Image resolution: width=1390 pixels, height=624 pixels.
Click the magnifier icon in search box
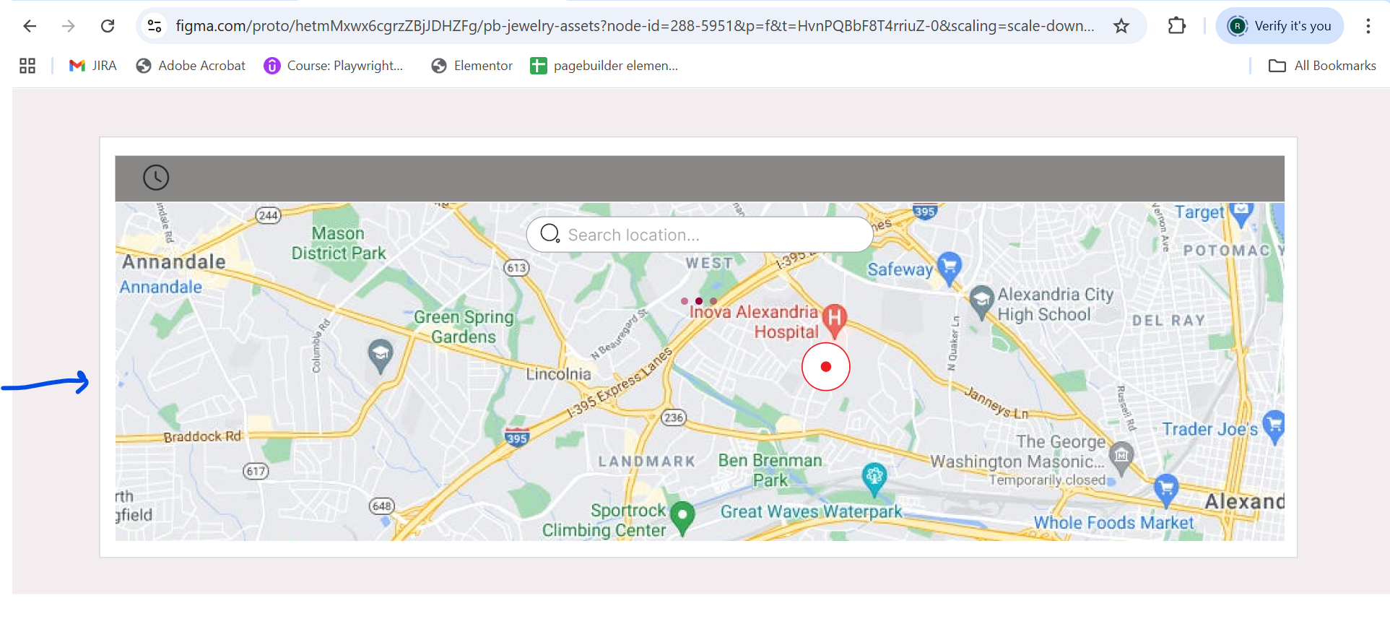[x=550, y=234]
